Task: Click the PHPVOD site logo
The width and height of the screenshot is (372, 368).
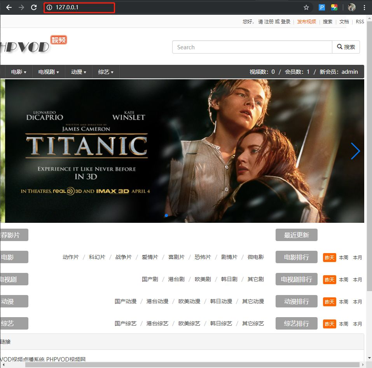Action: (x=34, y=45)
